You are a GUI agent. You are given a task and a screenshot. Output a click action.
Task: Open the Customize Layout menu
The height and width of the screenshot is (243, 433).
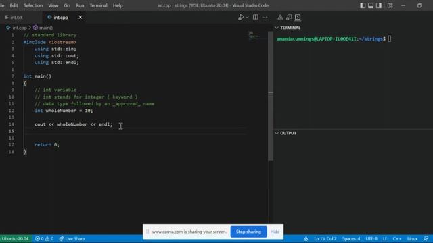390,5
